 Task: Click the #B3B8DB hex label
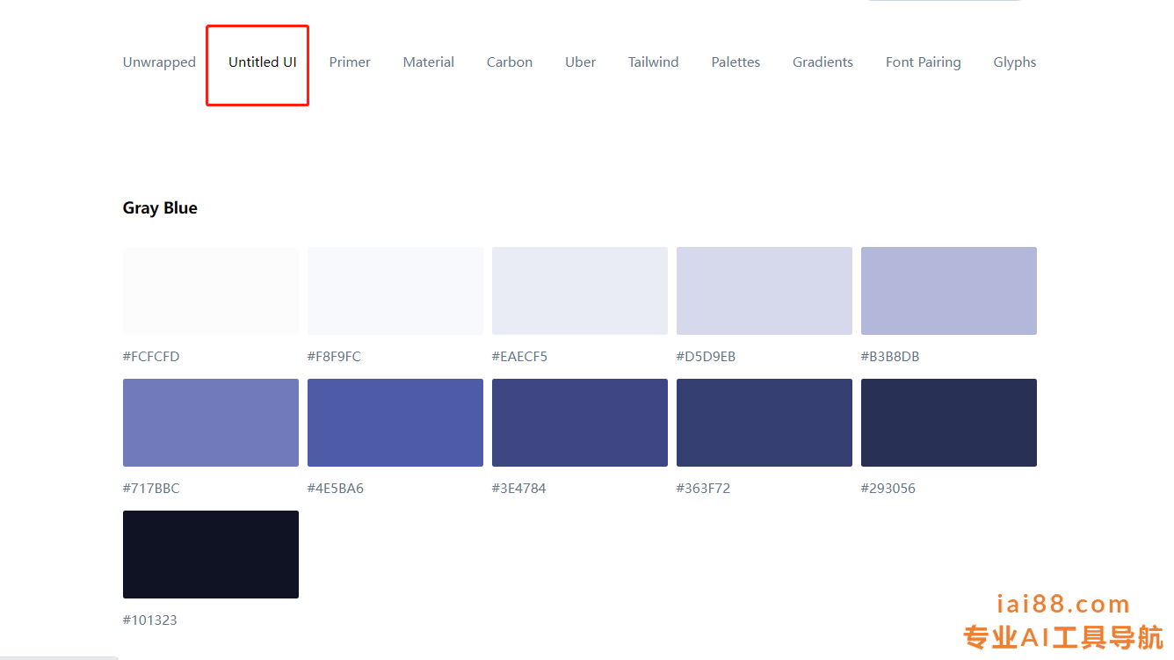click(890, 357)
